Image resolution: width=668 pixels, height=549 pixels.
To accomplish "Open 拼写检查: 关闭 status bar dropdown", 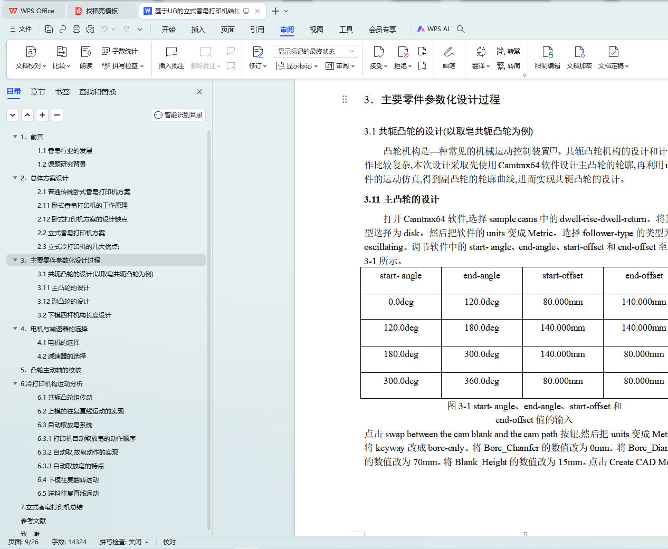I will click(x=124, y=542).
